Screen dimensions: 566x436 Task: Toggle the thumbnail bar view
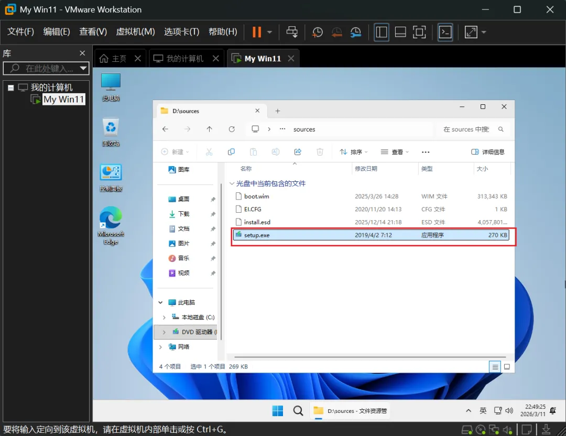(x=400, y=32)
